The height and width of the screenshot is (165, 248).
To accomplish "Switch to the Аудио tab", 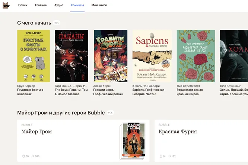I will tap(59, 5).
